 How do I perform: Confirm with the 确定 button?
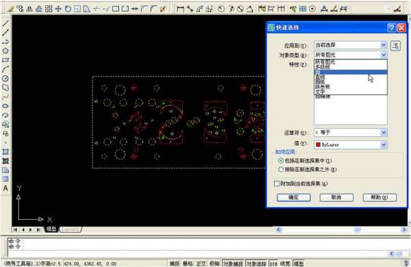[294, 197]
